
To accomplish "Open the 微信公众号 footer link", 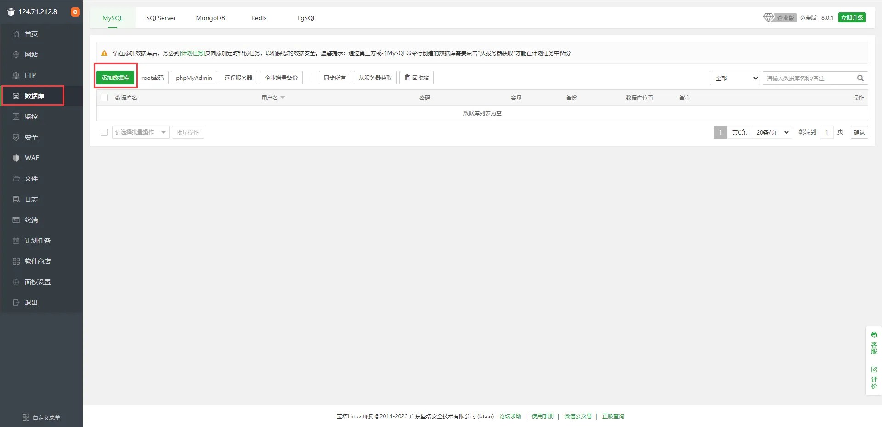I will [x=578, y=416].
